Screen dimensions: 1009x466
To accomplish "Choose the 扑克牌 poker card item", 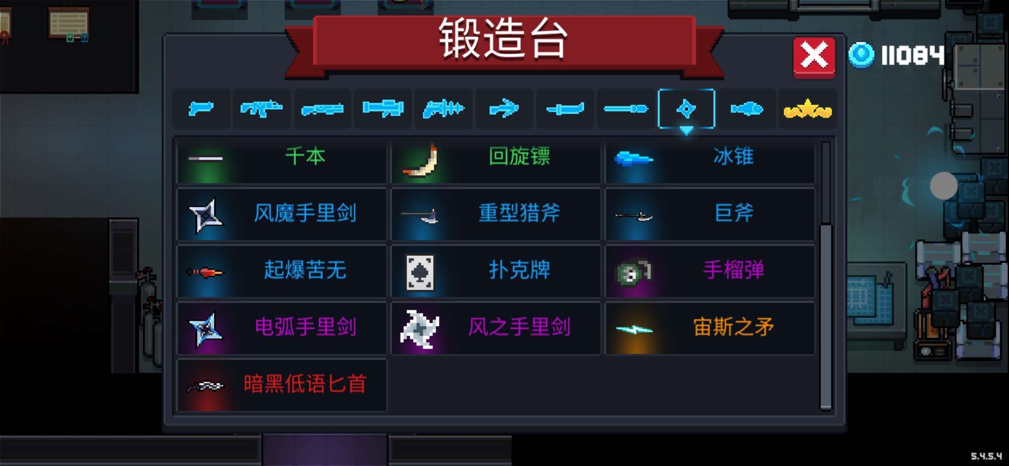I will point(496,271).
